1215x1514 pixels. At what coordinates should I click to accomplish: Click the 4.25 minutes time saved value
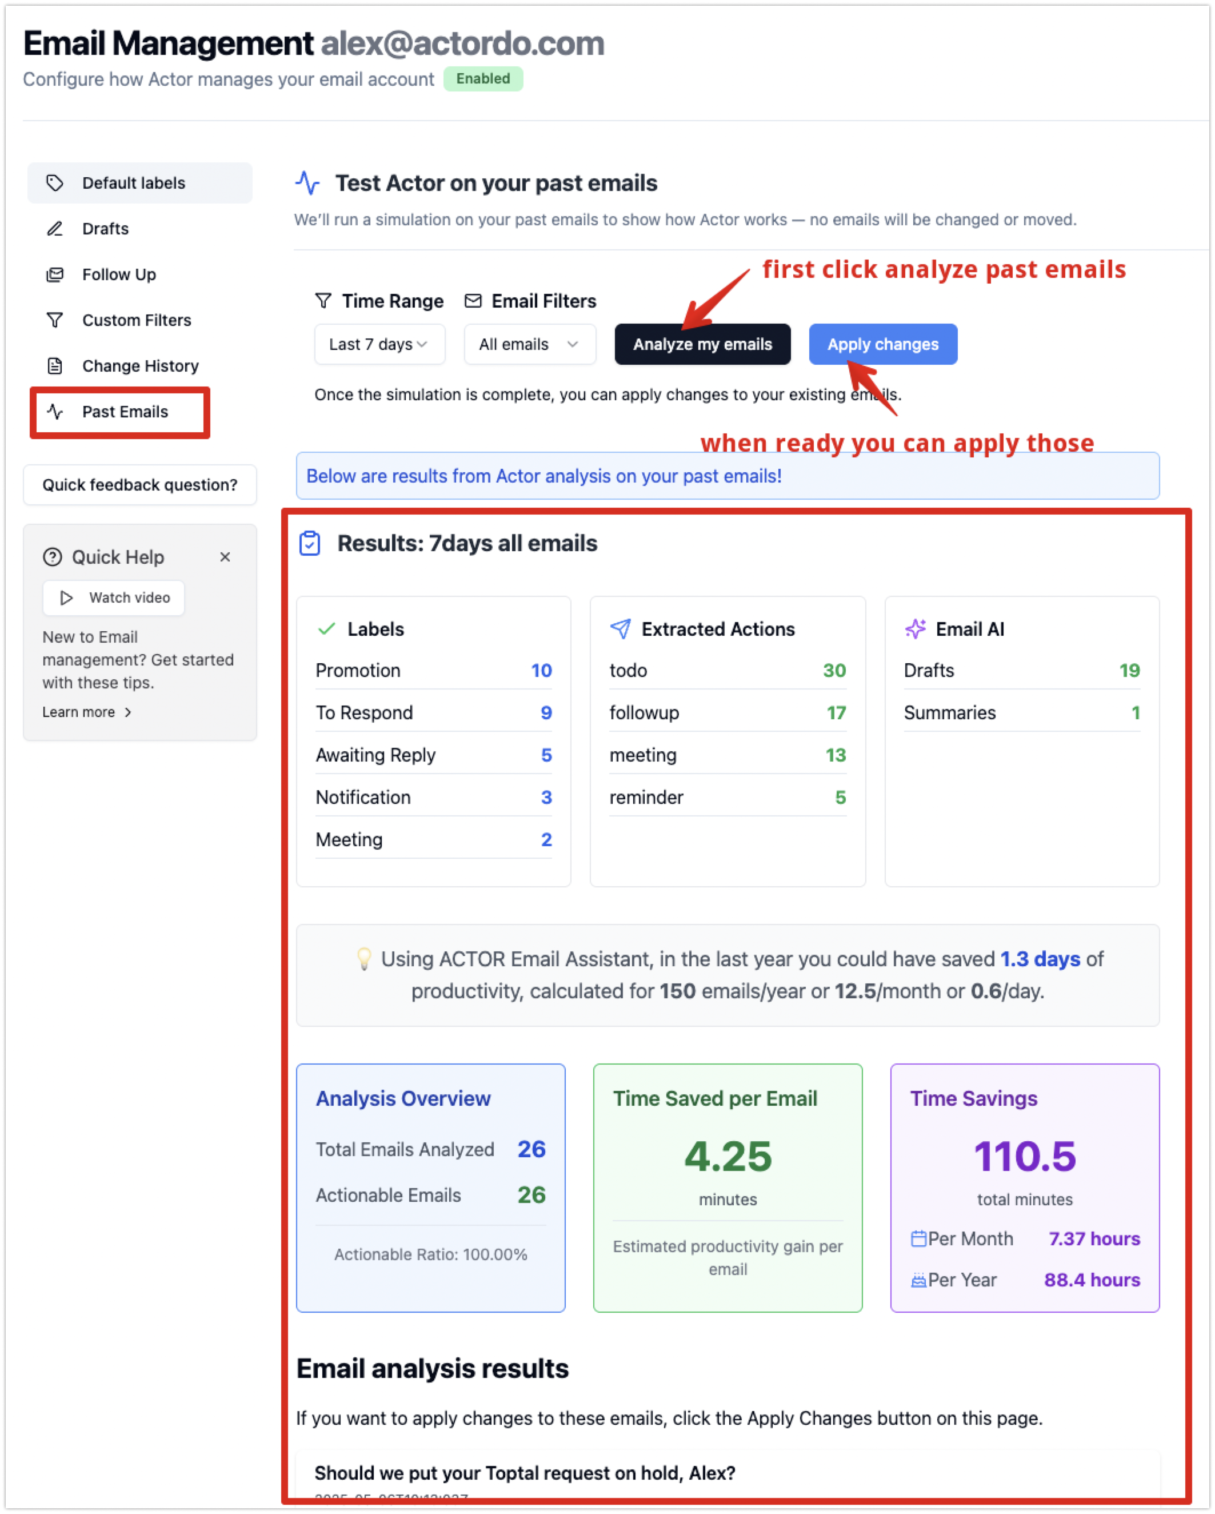pos(728,1156)
